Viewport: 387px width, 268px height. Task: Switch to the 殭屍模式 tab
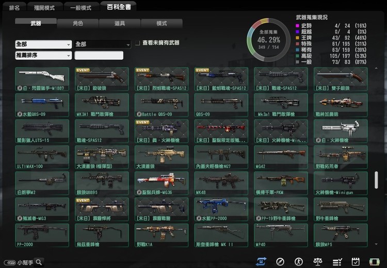(x=46, y=8)
